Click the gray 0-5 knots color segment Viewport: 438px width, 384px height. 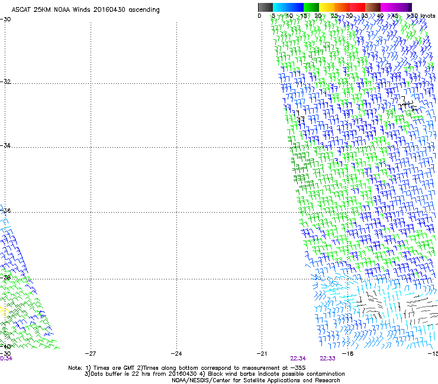(x=265, y=7)
